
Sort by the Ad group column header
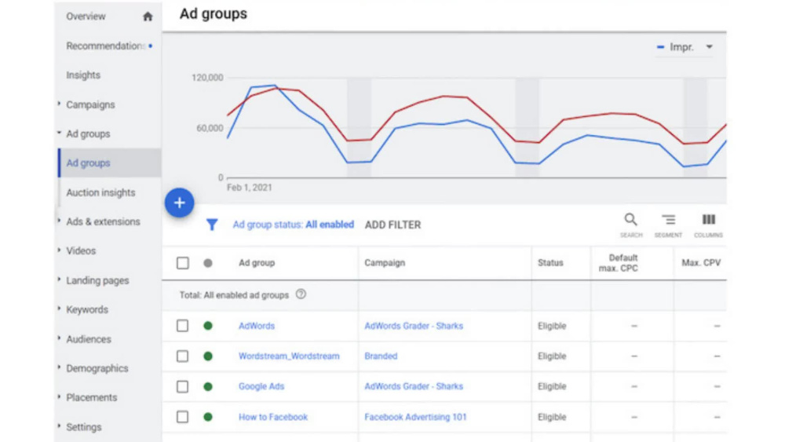(x=257, y=263)
